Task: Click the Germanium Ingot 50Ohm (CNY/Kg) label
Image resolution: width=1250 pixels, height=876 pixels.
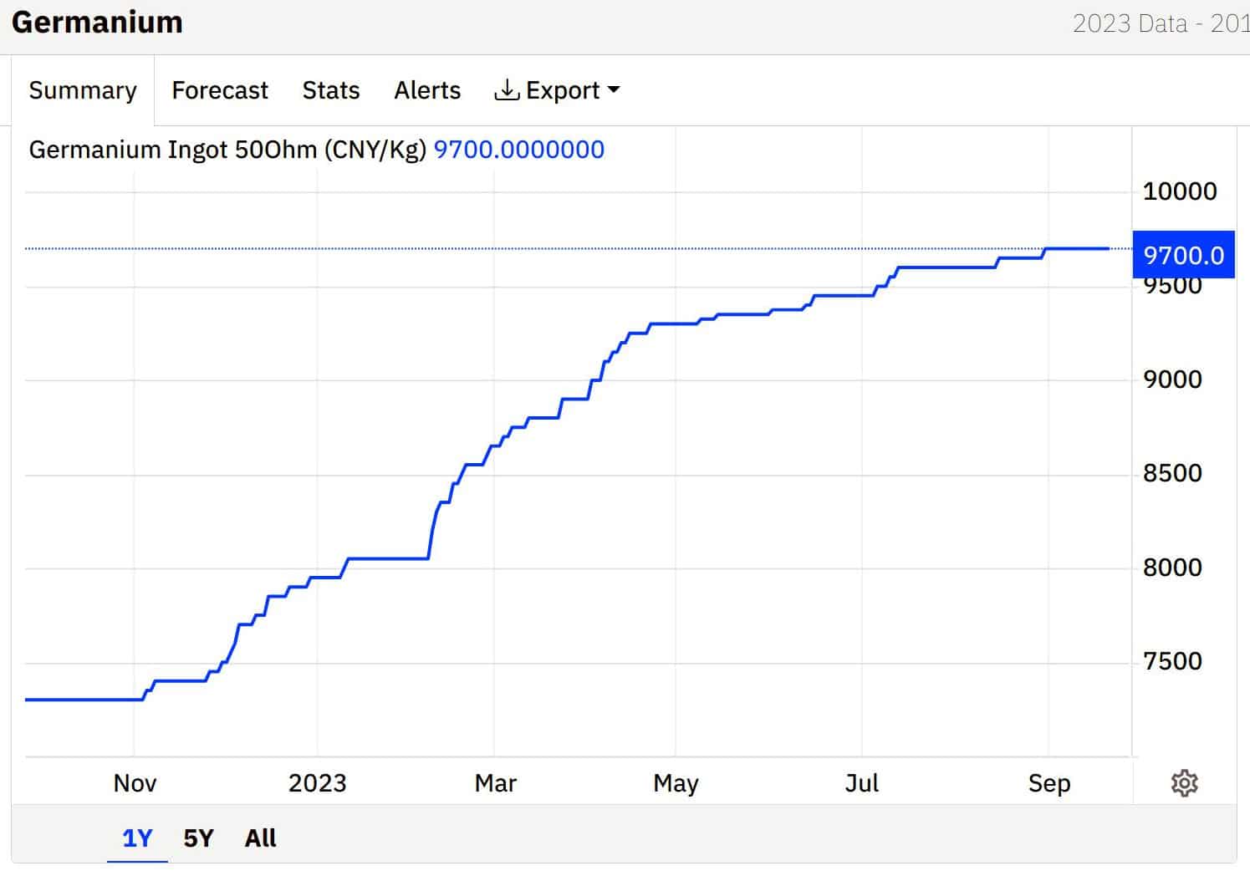Action: [228, 150]
